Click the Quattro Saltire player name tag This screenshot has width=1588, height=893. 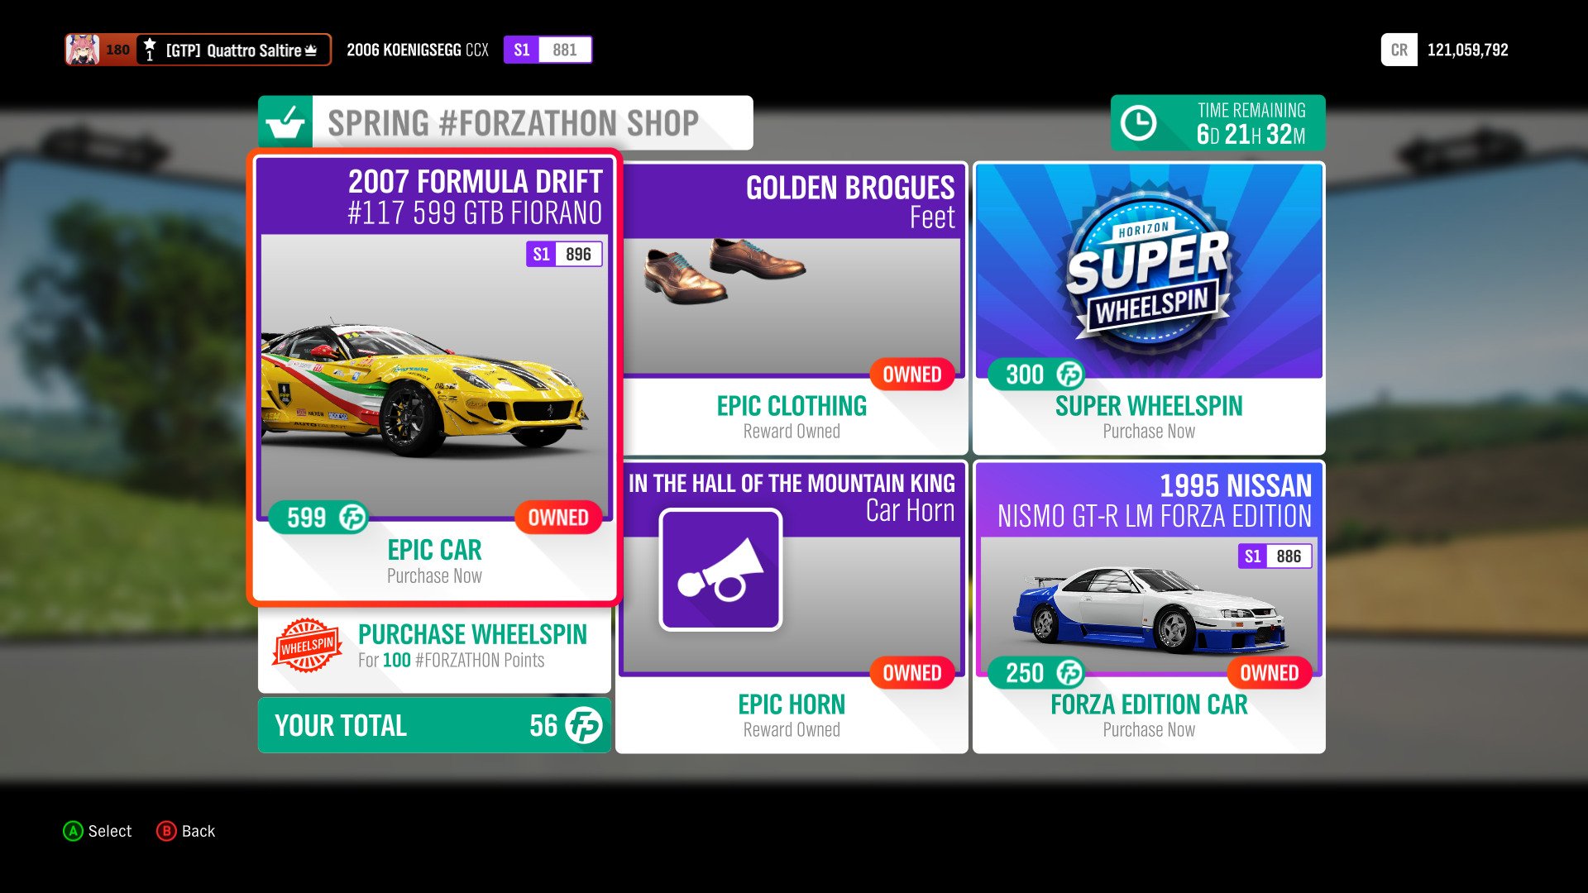tap(233, 50)
